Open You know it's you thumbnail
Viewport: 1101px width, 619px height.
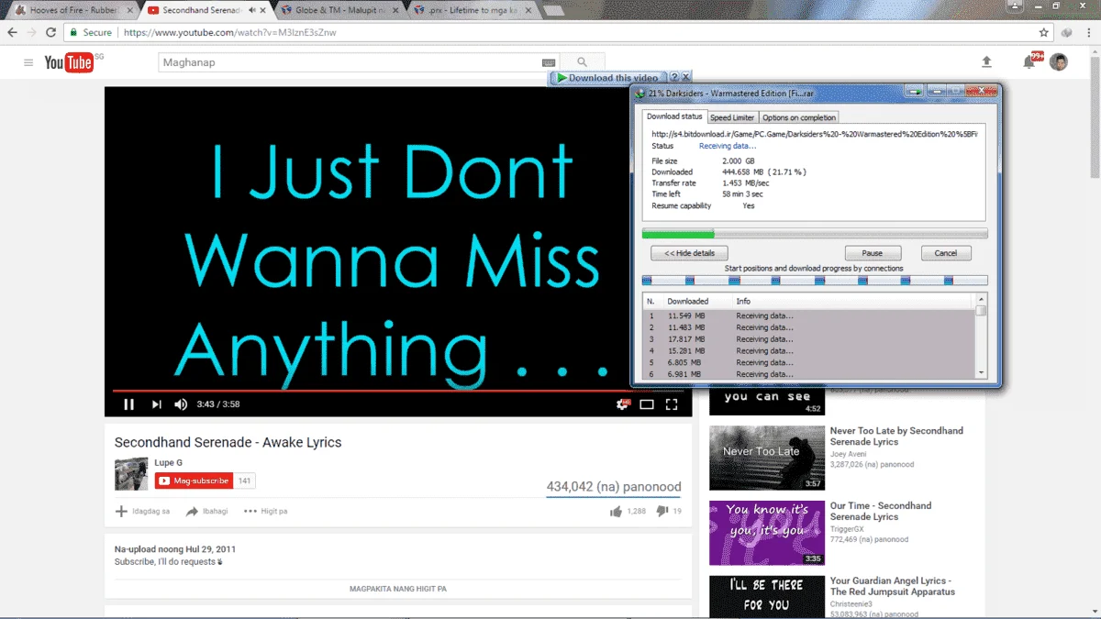(x=767, y=533)
